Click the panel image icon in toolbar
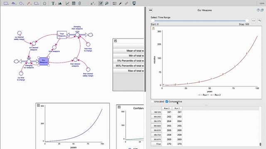 coord(115,3)
